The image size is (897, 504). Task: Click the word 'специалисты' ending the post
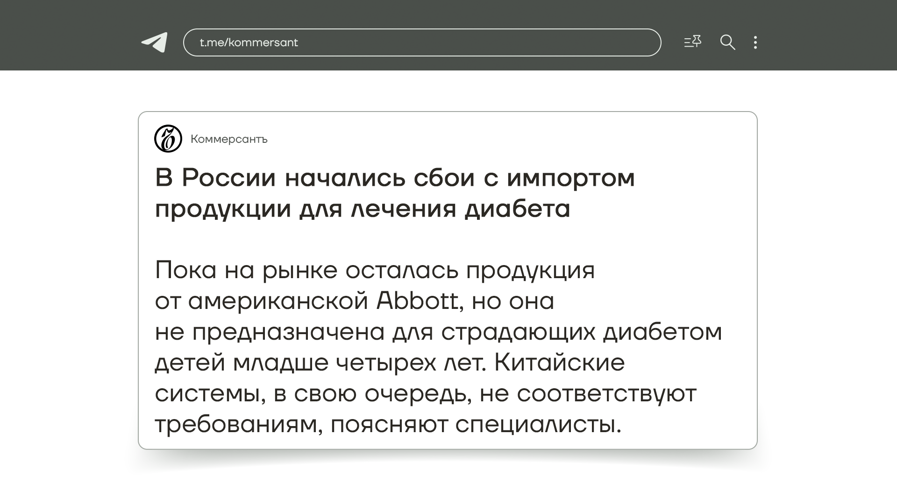pos(535,424)
